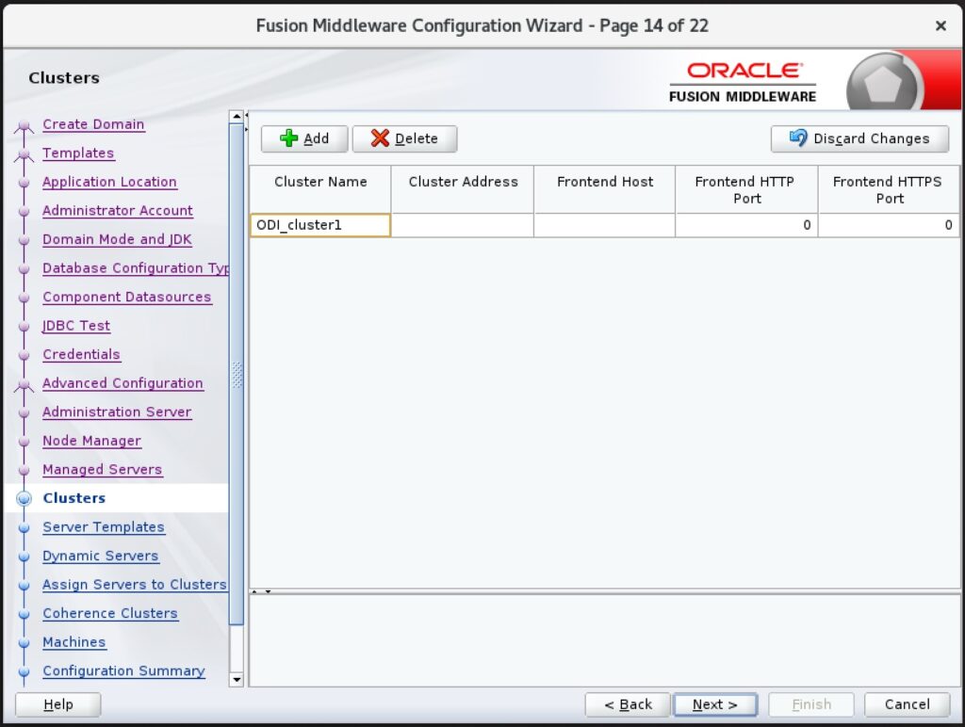Click the split pane collapse arrow above message area
965x727 pixels.
[x=254, y=591]
